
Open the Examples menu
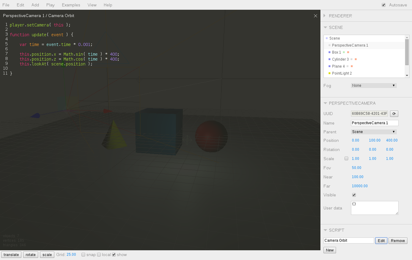coord(71,5)
